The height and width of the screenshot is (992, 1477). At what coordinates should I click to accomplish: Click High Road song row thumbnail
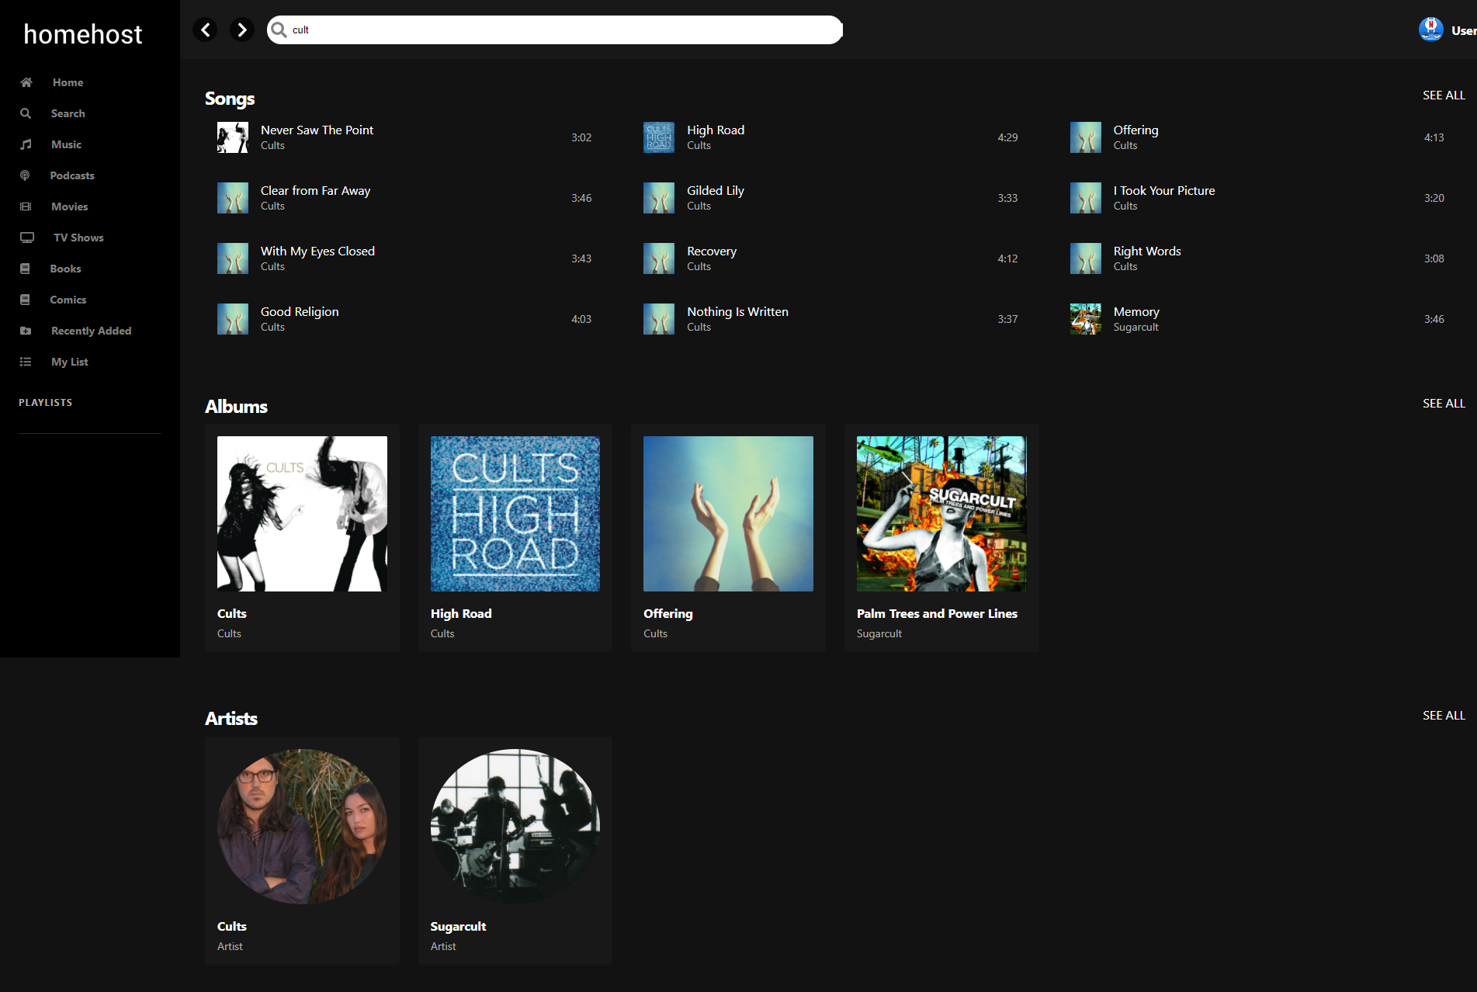(x=659, y=137)
